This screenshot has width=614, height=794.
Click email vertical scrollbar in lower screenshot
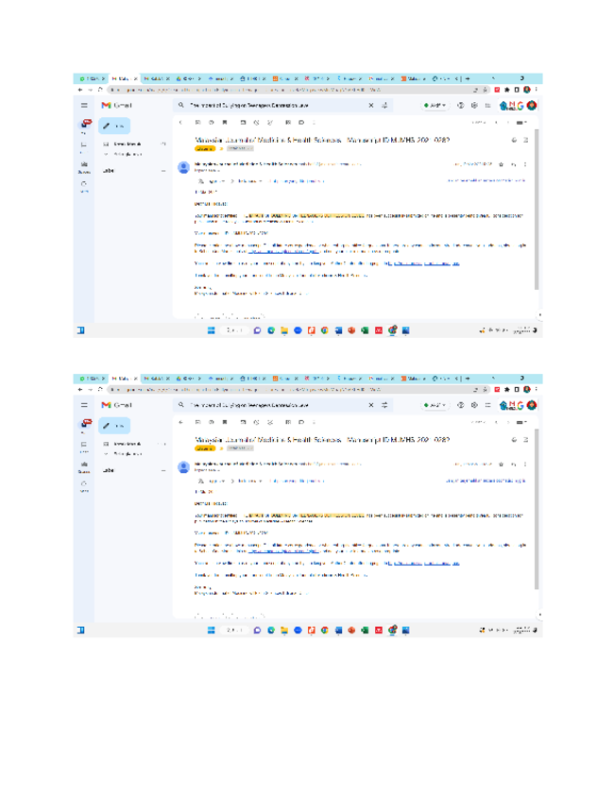(x=537, y=510)
